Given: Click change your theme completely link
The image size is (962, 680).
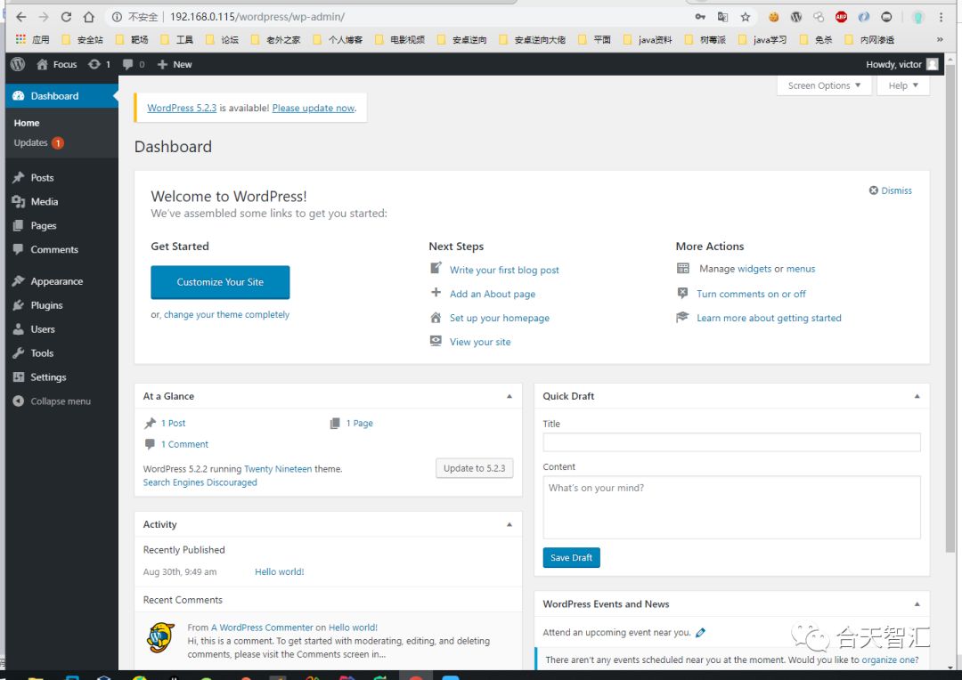Looking at the screenshot, I should point(226,314).
